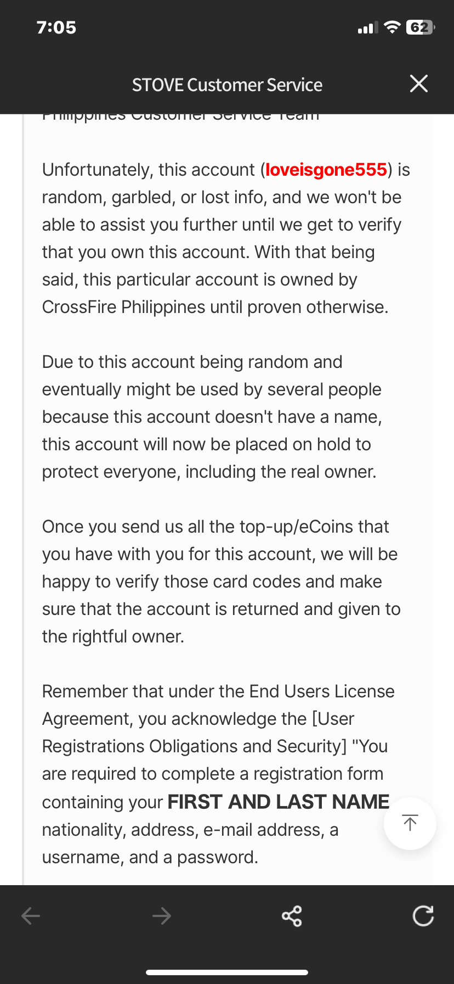Tap the paragraph starting "Due to this account"
The image size is (454, 984).
pyautogui.click(x=212, y=417)
